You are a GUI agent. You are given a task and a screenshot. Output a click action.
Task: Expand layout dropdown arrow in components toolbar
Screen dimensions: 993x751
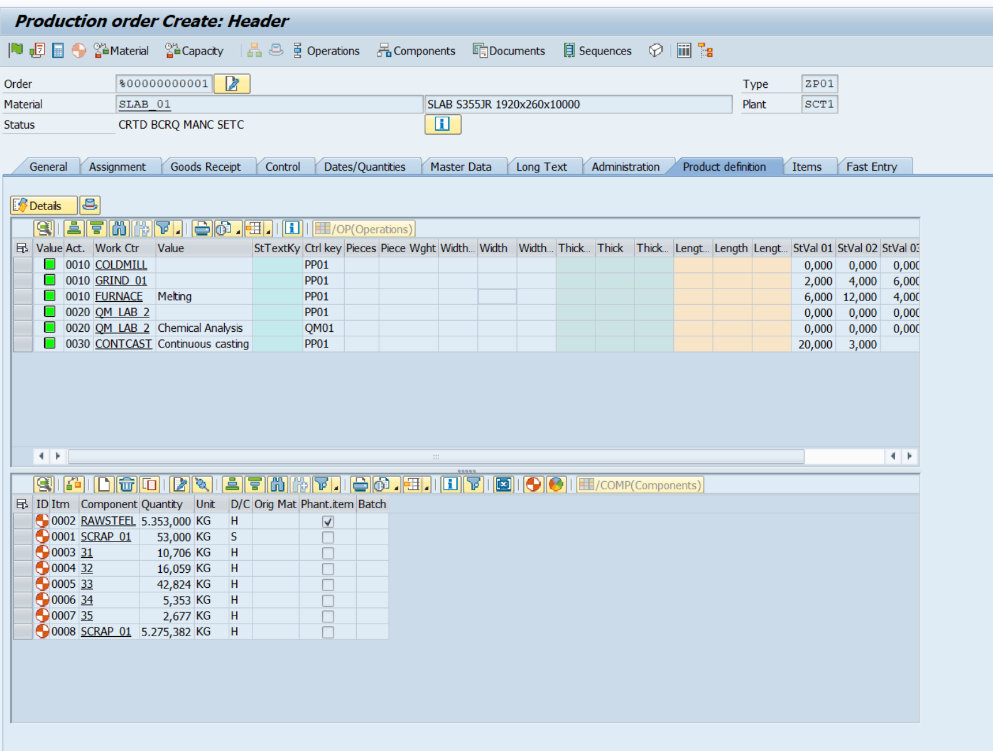click(x=427, y=487)
